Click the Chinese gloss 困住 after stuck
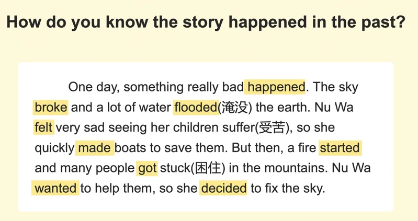The width and height of the screenshot is (418, 221). 208,168
